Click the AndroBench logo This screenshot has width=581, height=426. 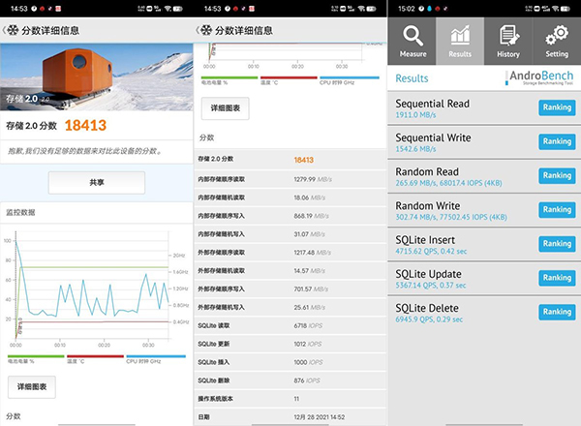coord(540,78)
